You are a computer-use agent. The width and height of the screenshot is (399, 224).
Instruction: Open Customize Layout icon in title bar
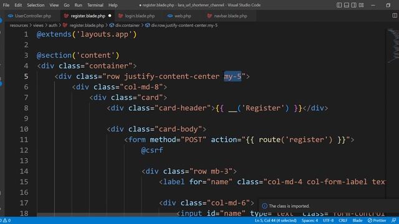[x=361, y=5]
